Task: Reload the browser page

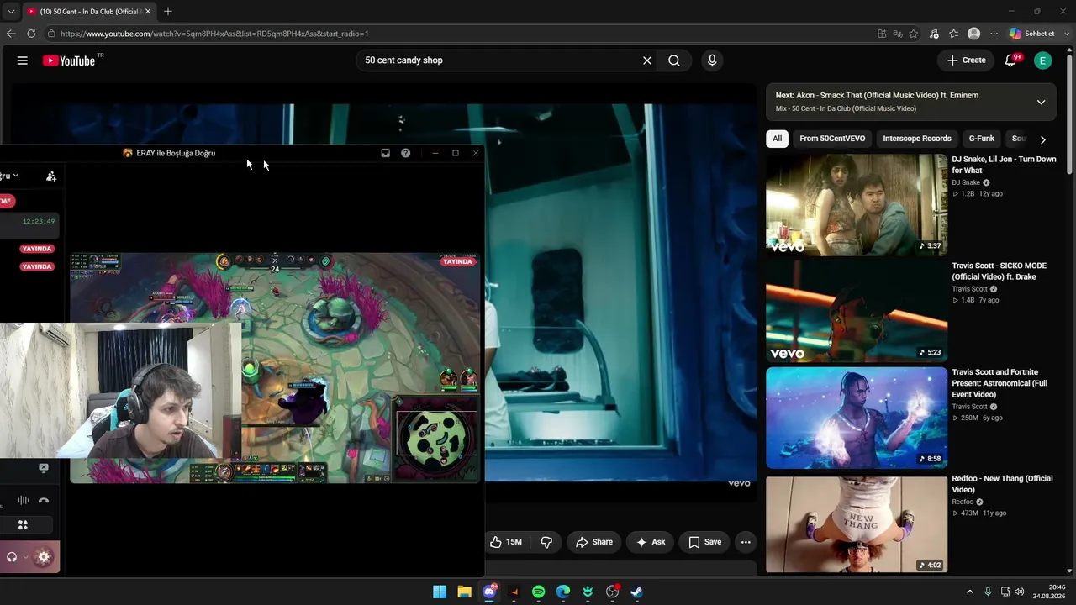Action: (x=31, y=34)
